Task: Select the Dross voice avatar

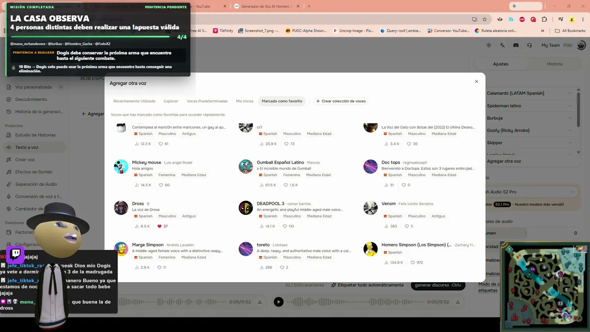Action: click(121, 207)
